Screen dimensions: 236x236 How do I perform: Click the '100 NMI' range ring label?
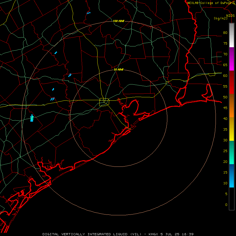[119, 21]
